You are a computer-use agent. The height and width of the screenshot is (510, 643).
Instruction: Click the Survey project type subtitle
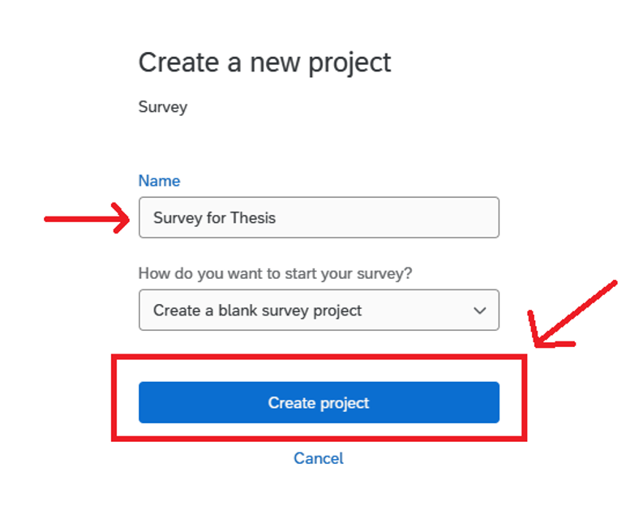162,107
